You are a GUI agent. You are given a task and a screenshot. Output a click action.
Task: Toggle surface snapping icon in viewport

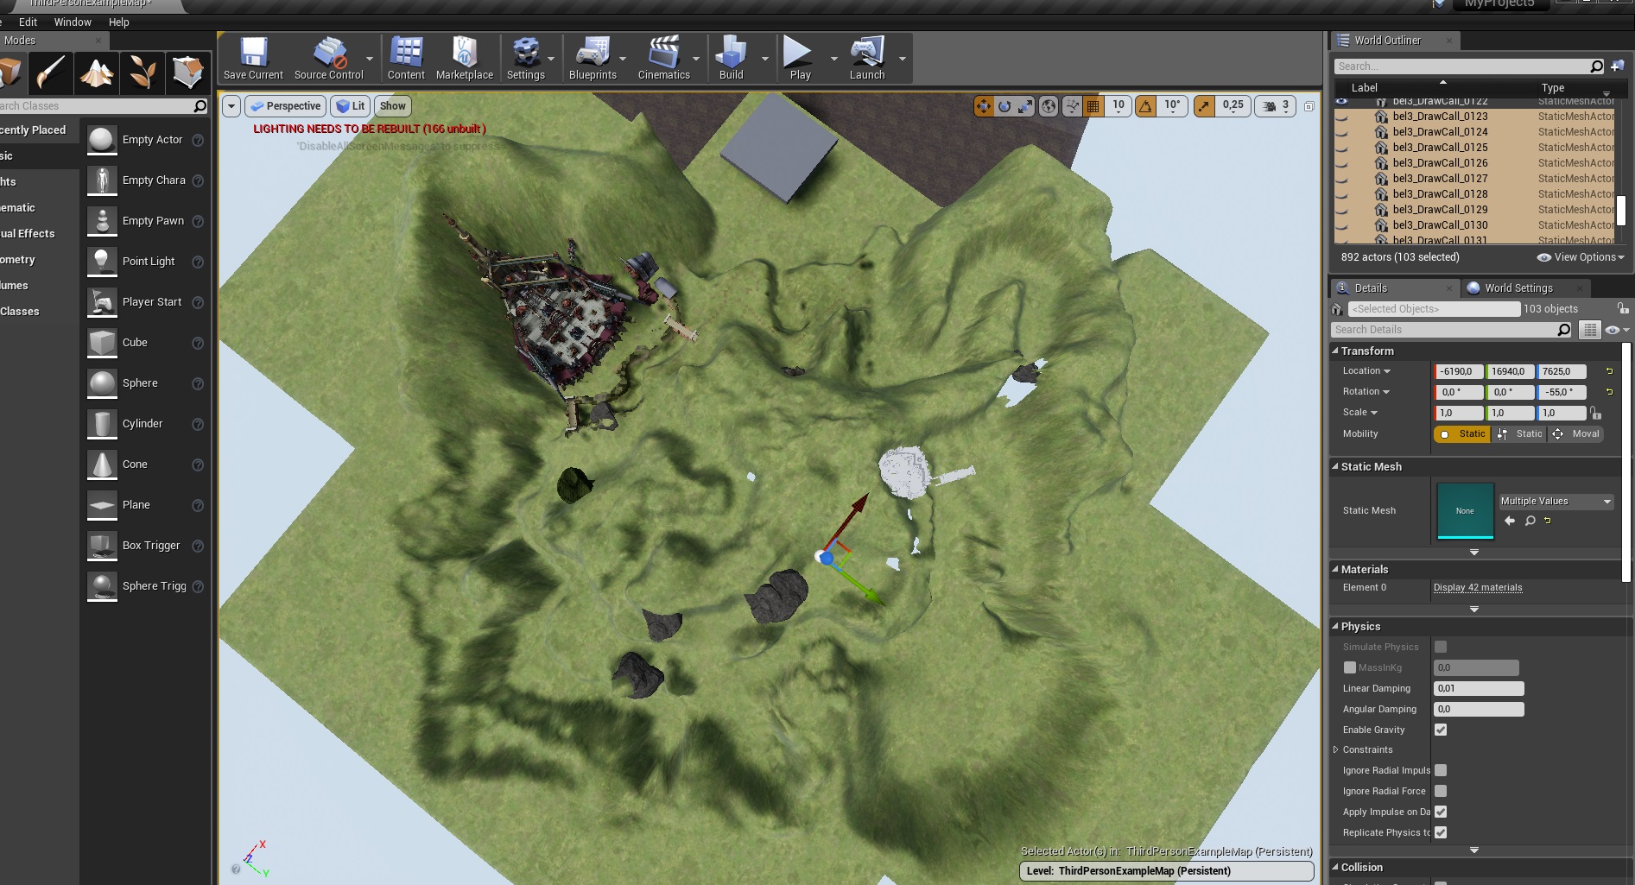[x=1072, y=106]
